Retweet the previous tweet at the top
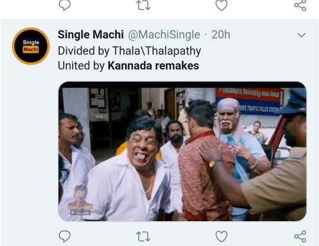 (143, 5)
